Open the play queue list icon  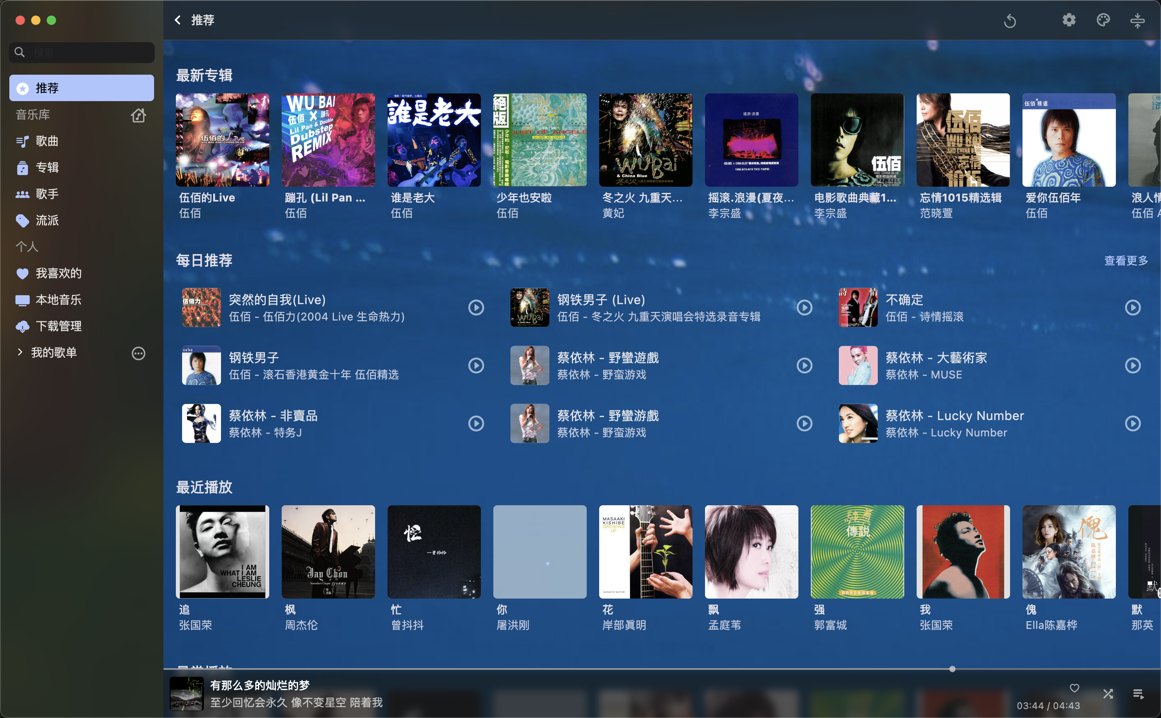pyautogui.click(x=1138, y=694)
